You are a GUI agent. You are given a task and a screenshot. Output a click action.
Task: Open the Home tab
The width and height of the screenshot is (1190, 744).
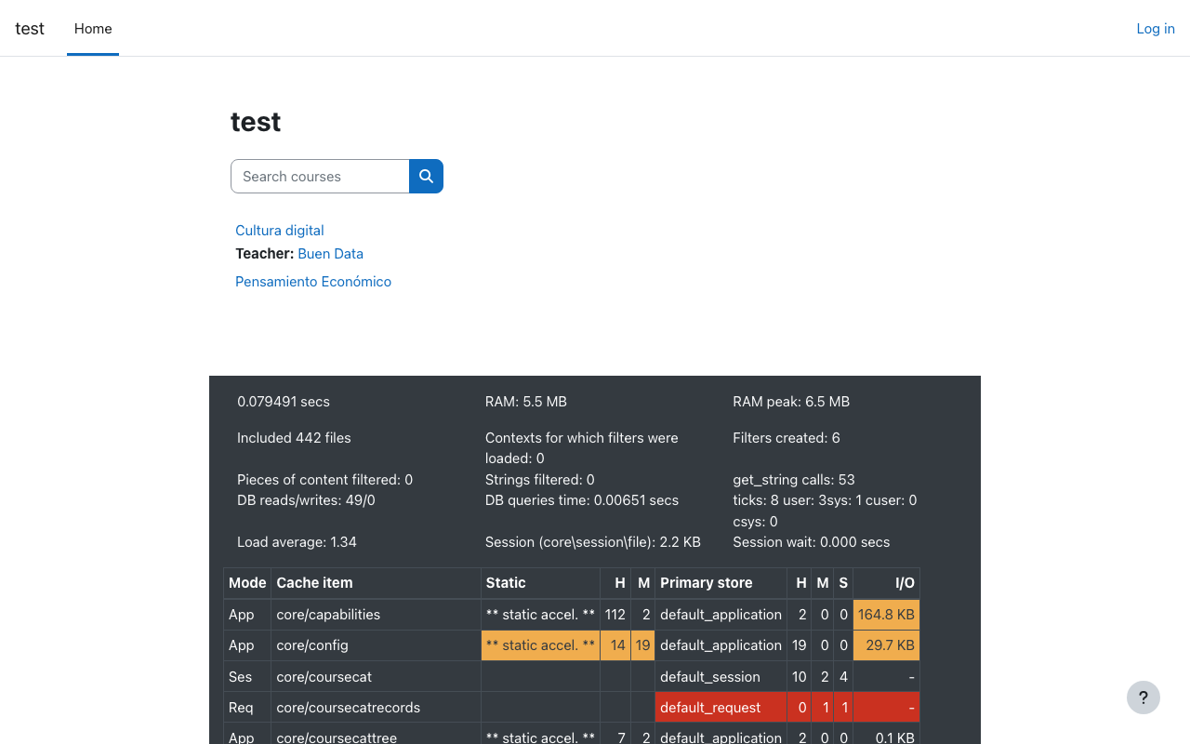[93, 29]
